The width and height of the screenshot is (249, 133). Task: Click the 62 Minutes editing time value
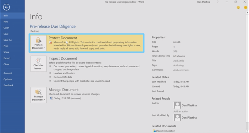[x=179, y=56]
